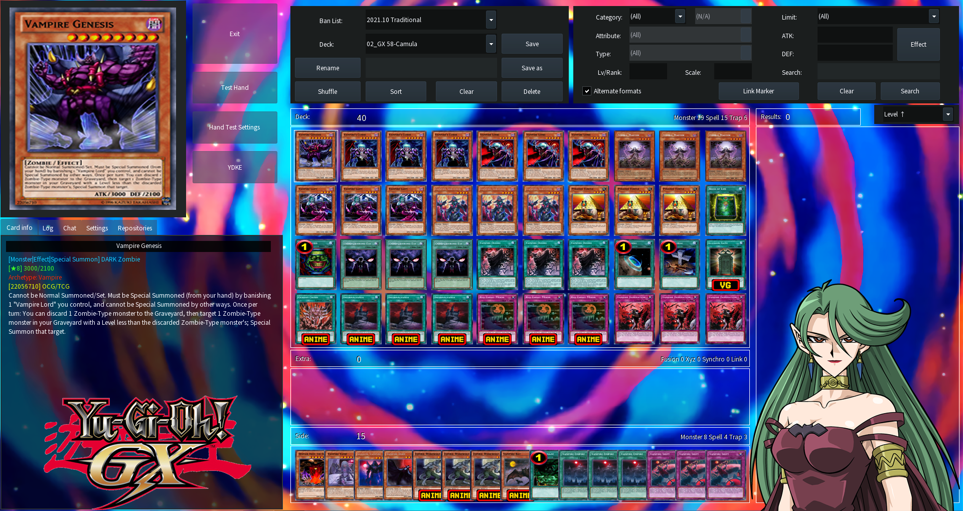The height and width of the screenshot is (511, 963).
Task: Select the Vampire Genesis card in the main deck
Action: [x=315, y=156]
